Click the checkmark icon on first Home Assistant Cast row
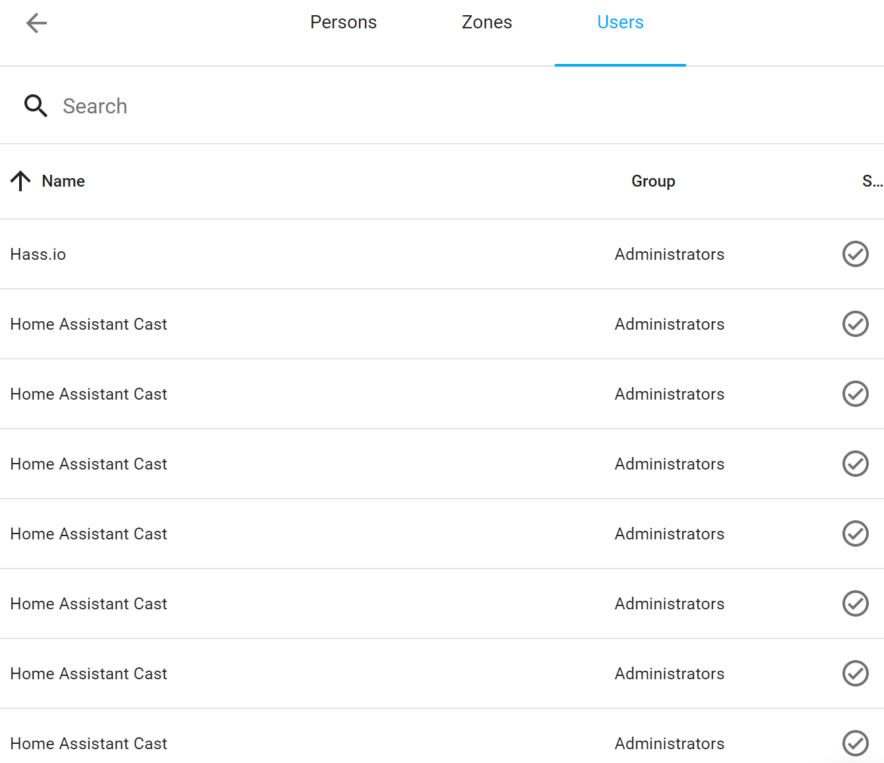 pyautogui.click(x=855, y=324)
